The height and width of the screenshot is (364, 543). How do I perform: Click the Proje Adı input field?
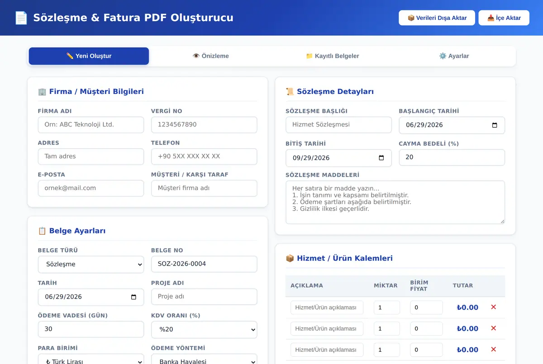[204, 297]
